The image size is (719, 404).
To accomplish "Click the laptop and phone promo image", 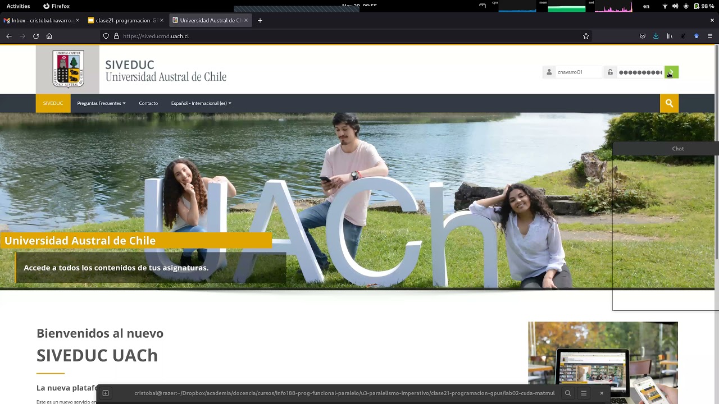I will (603, 362).
